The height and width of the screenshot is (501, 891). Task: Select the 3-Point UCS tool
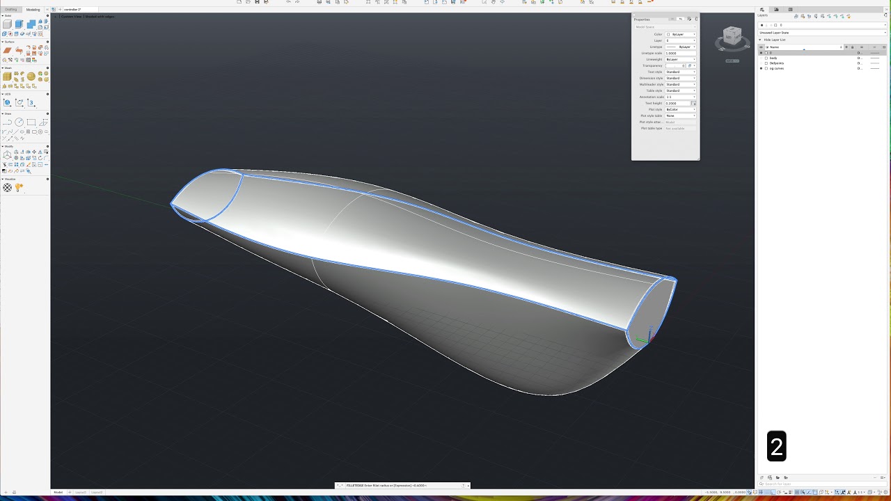pos(31,102)
